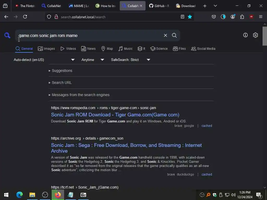
Task: Select the Map search category
Action: coord(107,49)
